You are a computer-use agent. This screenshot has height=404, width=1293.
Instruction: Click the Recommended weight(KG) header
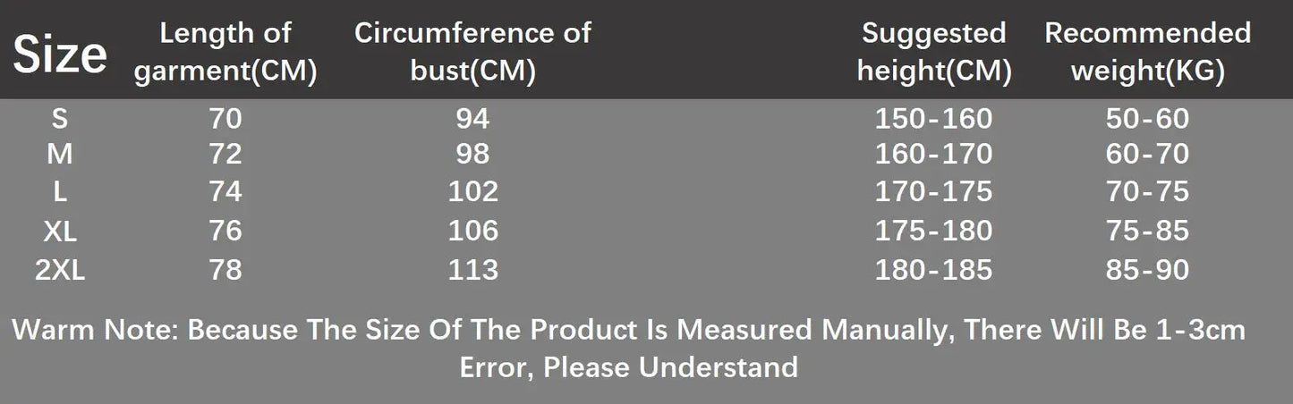(x=1147, y=53)
